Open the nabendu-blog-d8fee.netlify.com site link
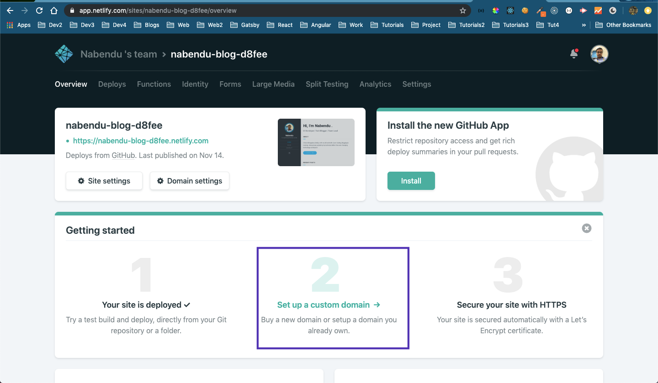Viewport: 658px width, 383px height. coord(141,141)
